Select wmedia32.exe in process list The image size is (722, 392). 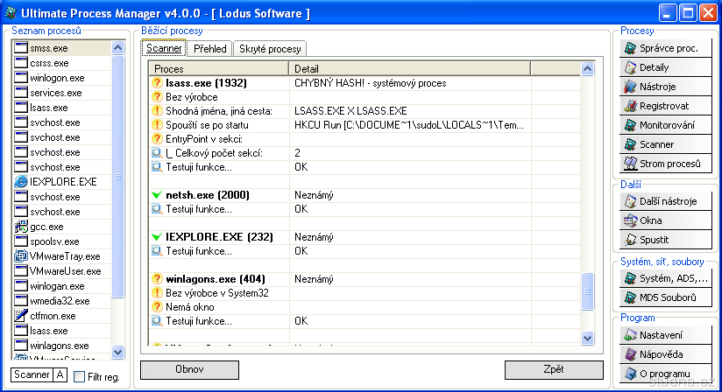coord(60,301)
